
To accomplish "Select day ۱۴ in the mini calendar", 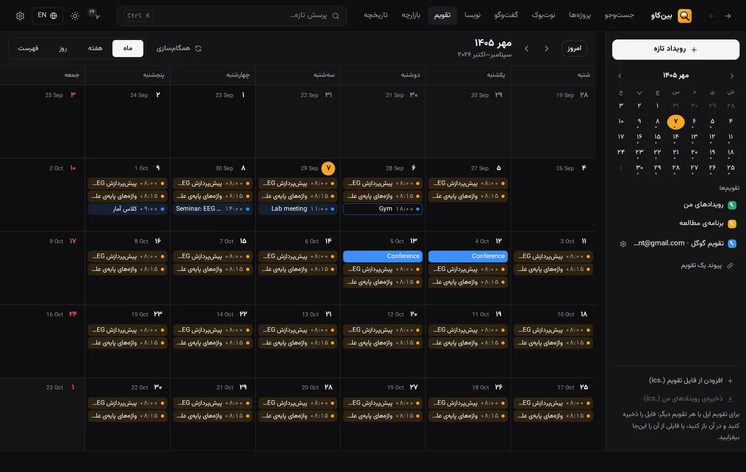I will pos(676,137).
